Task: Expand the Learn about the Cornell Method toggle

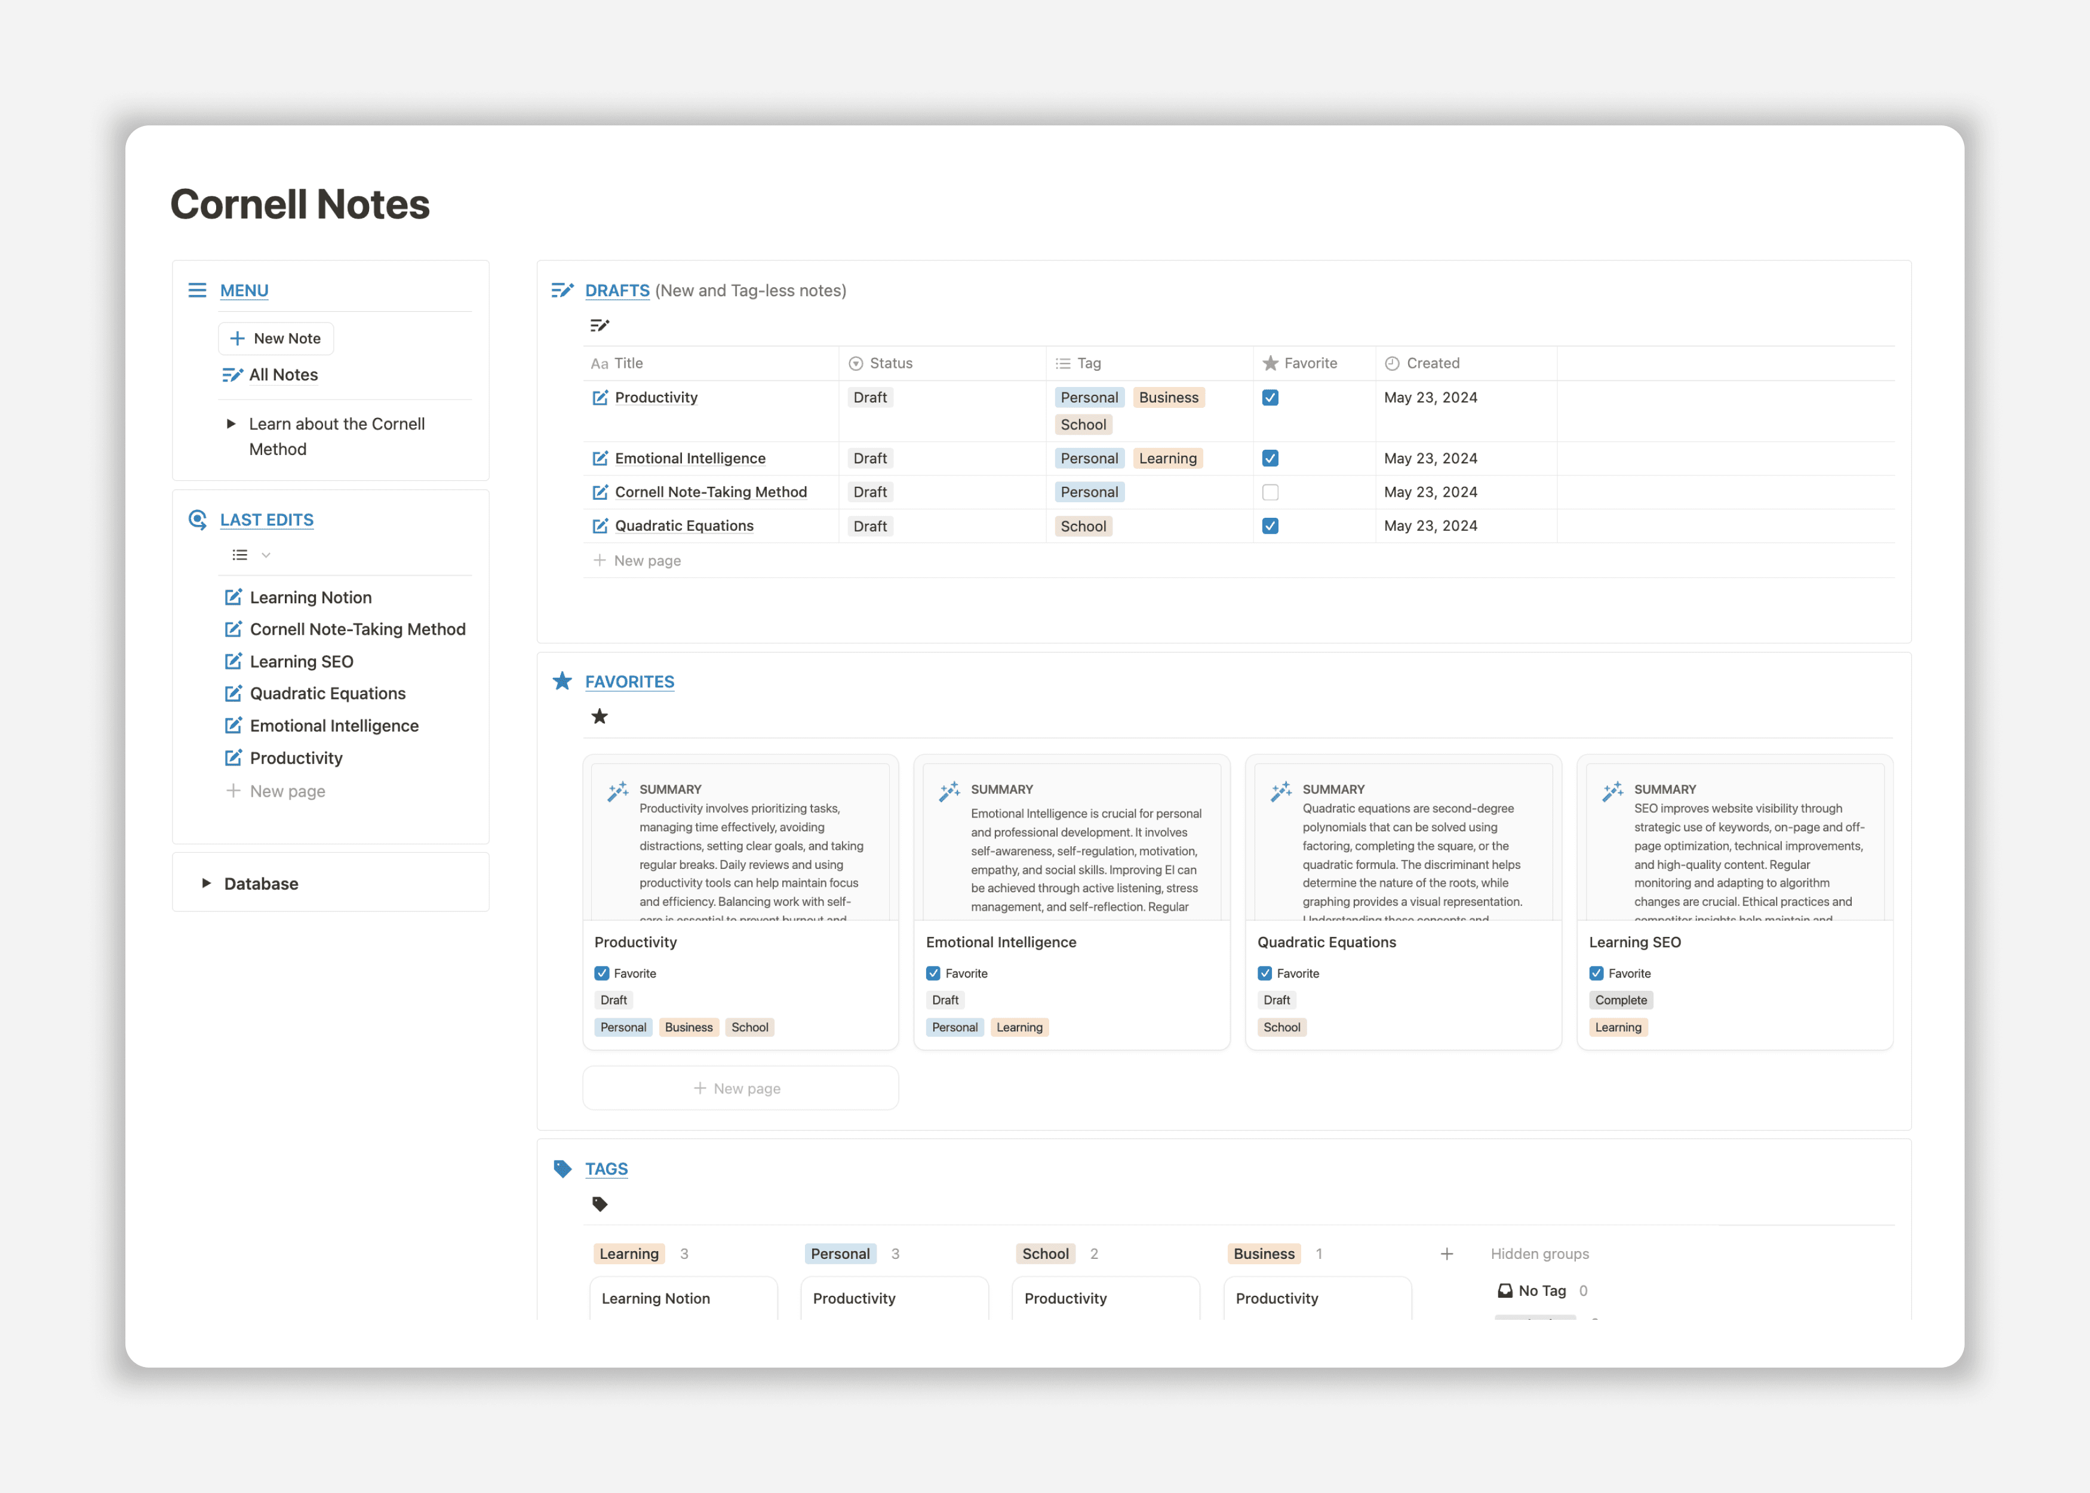Action: point(230,424)
